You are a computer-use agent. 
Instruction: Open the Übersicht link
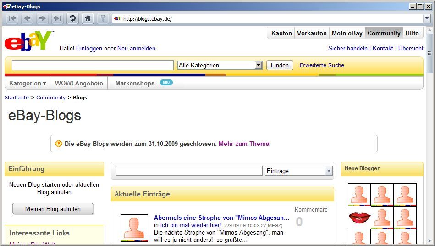[x=411, y=48]
